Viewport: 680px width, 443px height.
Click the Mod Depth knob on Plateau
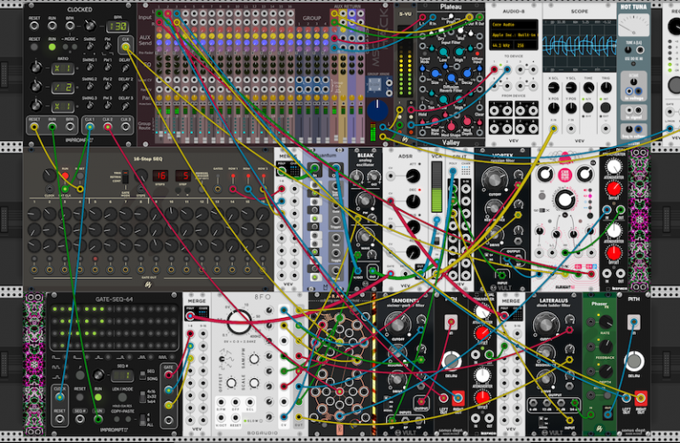coord(467,121)
